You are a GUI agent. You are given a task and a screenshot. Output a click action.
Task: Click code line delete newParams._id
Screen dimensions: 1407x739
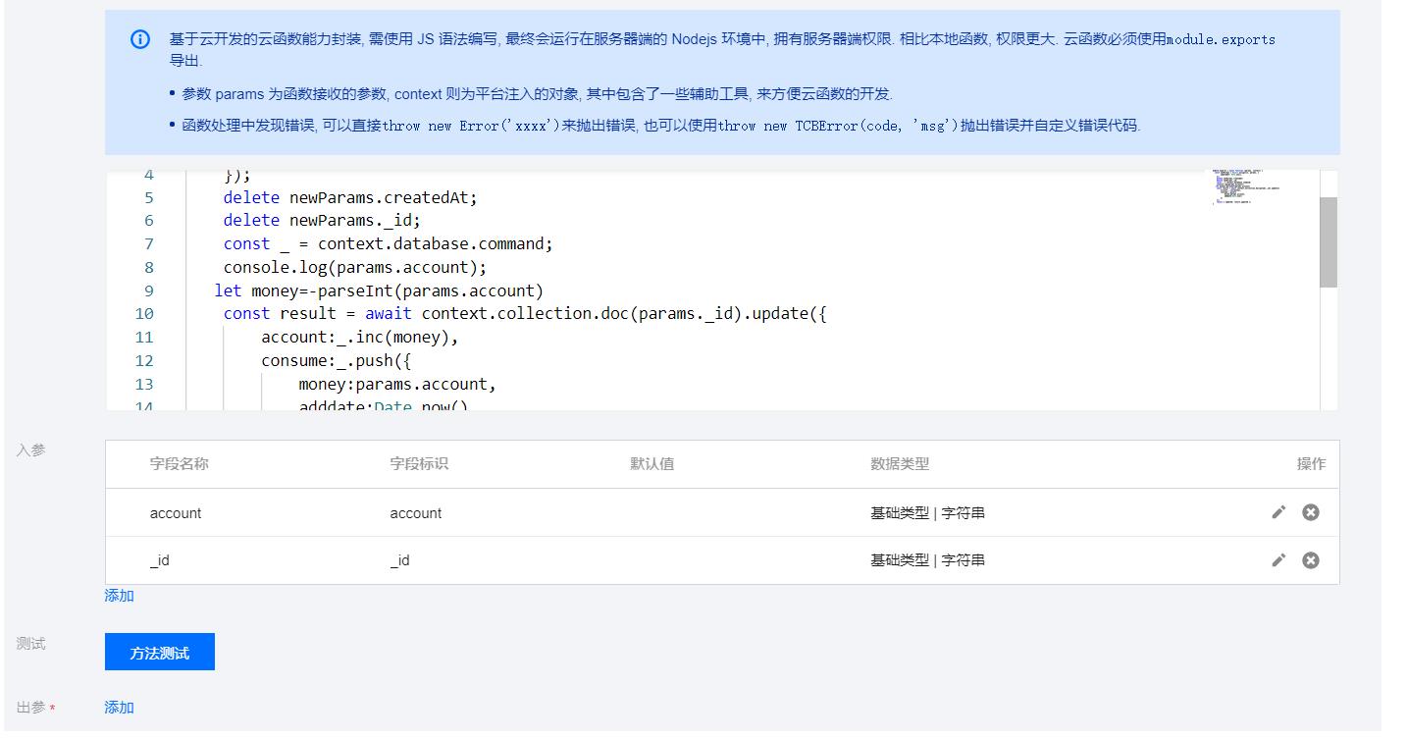[x=322, y=221]
